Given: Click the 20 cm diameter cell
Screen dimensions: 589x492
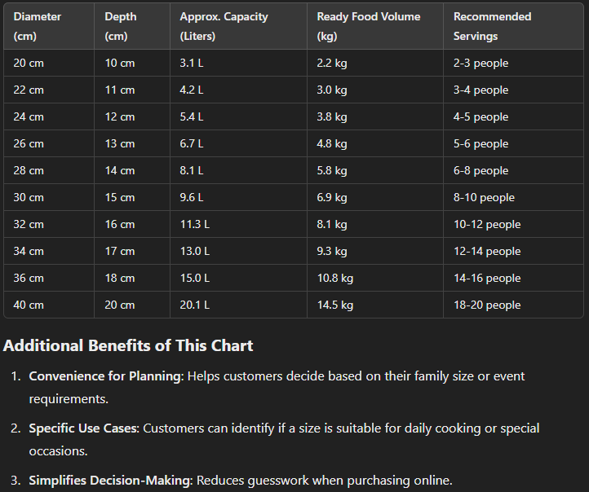Looking at the screenshot, I should [x=49, y=63].
